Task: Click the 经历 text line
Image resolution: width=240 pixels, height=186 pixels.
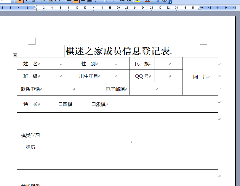Action: pos(31,147)
